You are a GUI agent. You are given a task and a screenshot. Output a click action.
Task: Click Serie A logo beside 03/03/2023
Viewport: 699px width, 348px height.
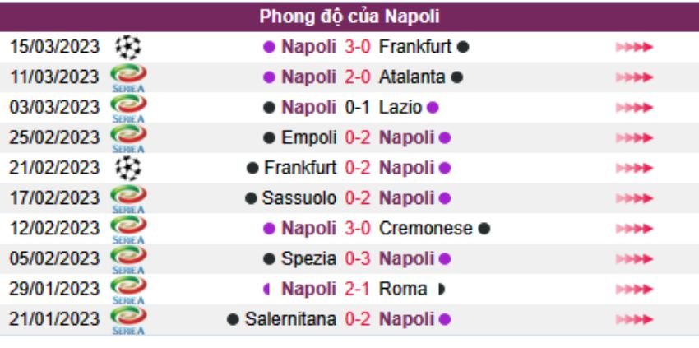point(127,108)
